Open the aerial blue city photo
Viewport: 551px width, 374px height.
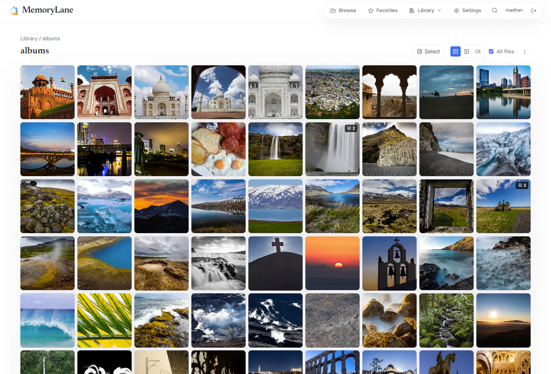(x=332, y=92)
